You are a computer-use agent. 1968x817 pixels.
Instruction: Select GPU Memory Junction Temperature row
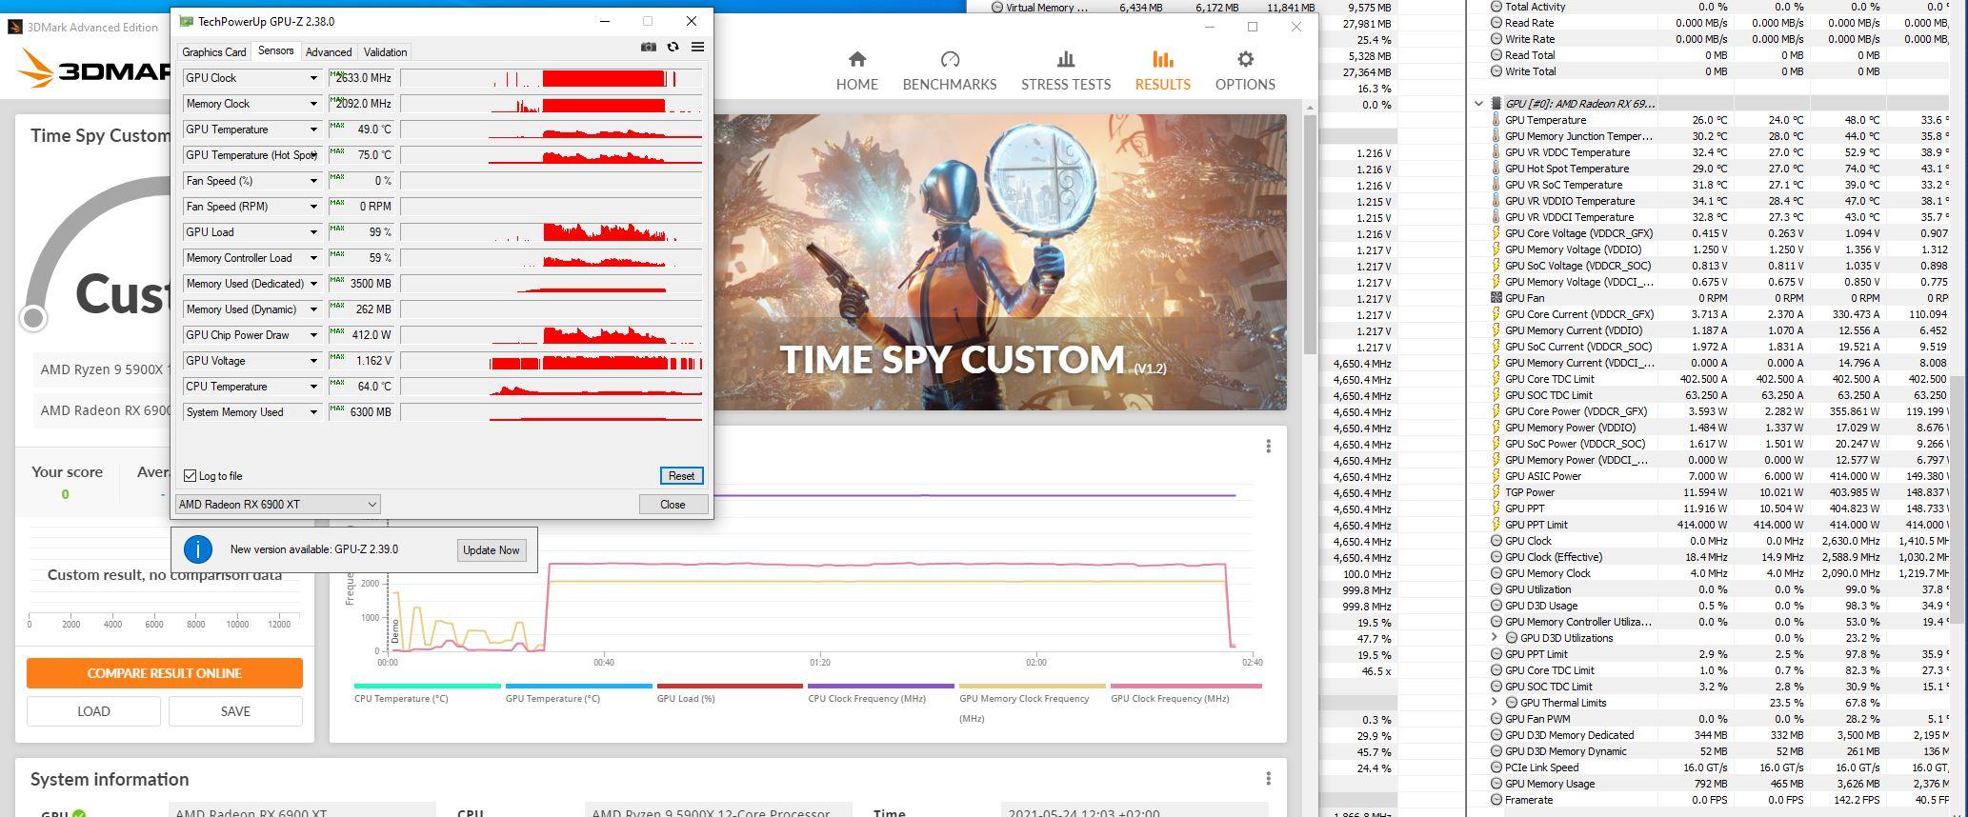coord(1717,136)
